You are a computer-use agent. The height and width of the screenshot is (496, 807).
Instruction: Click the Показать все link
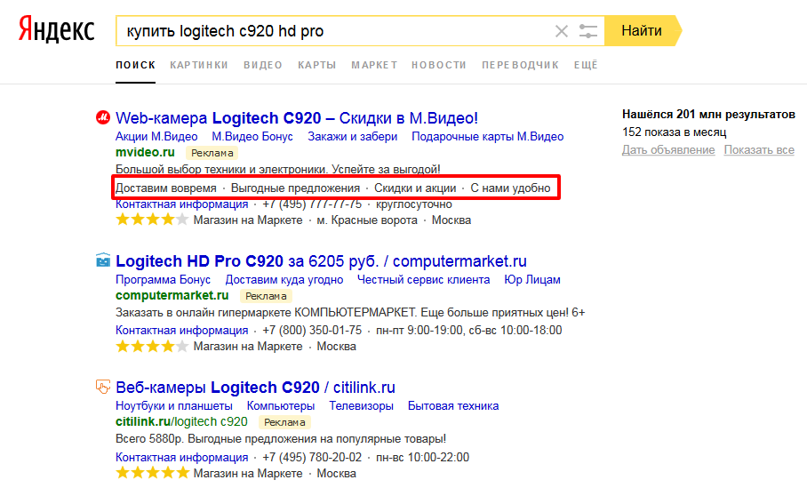[x=759, y=149]
